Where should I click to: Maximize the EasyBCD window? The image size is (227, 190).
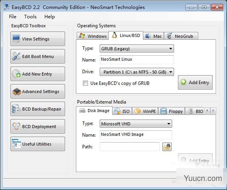coord(204,7)
